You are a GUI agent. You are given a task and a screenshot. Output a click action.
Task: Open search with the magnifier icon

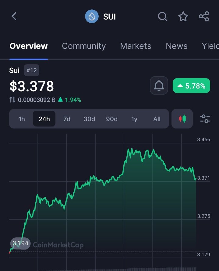(162, 16)
